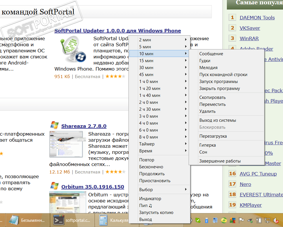Expand the 1 ч 20 мин submenu
283x227 pixels.
(159, 88)
